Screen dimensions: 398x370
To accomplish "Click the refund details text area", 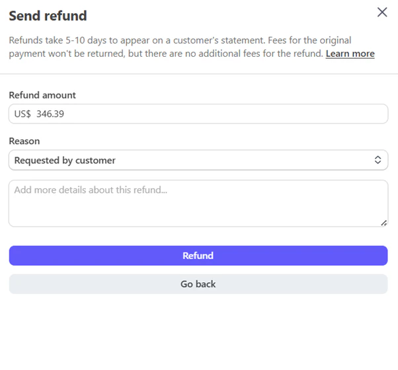I will 198,203.
